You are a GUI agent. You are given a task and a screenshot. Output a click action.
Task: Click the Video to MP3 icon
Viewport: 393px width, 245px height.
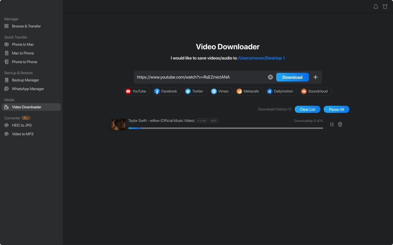click(7, 134)
